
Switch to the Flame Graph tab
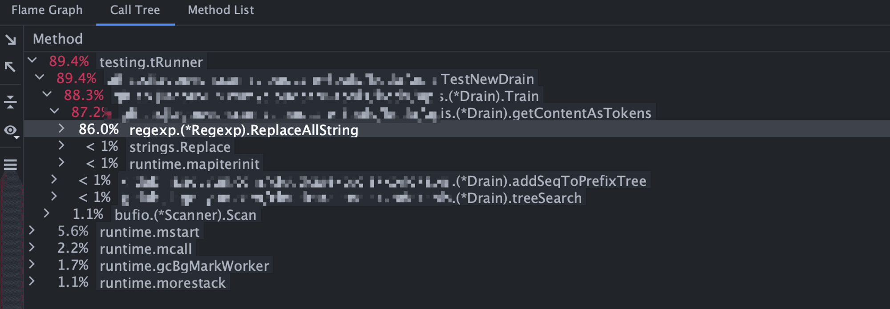(47, 10)
